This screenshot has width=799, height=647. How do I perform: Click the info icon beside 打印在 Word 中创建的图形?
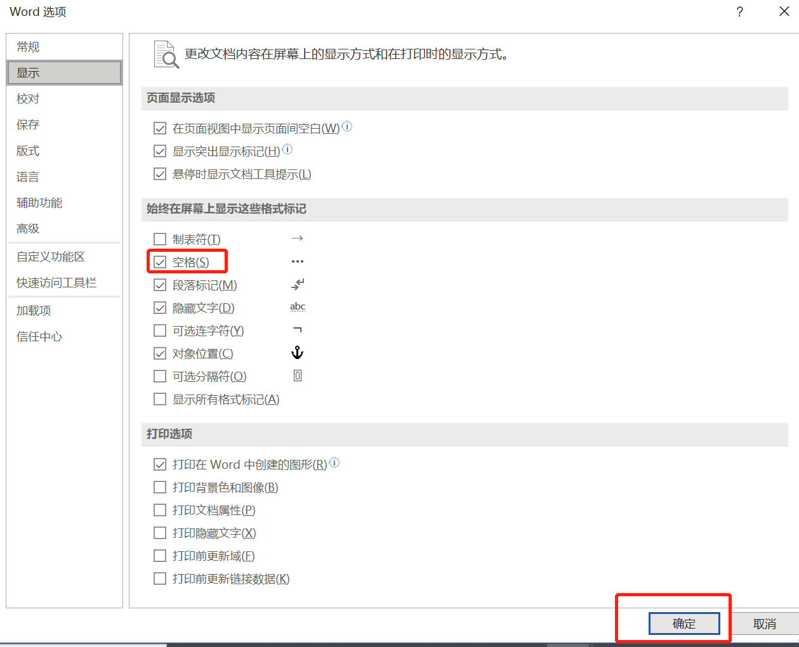334,463
